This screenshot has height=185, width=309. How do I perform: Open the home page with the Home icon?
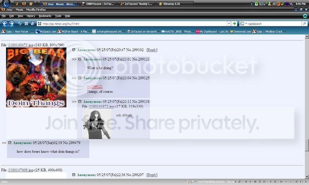click(32, 24)
